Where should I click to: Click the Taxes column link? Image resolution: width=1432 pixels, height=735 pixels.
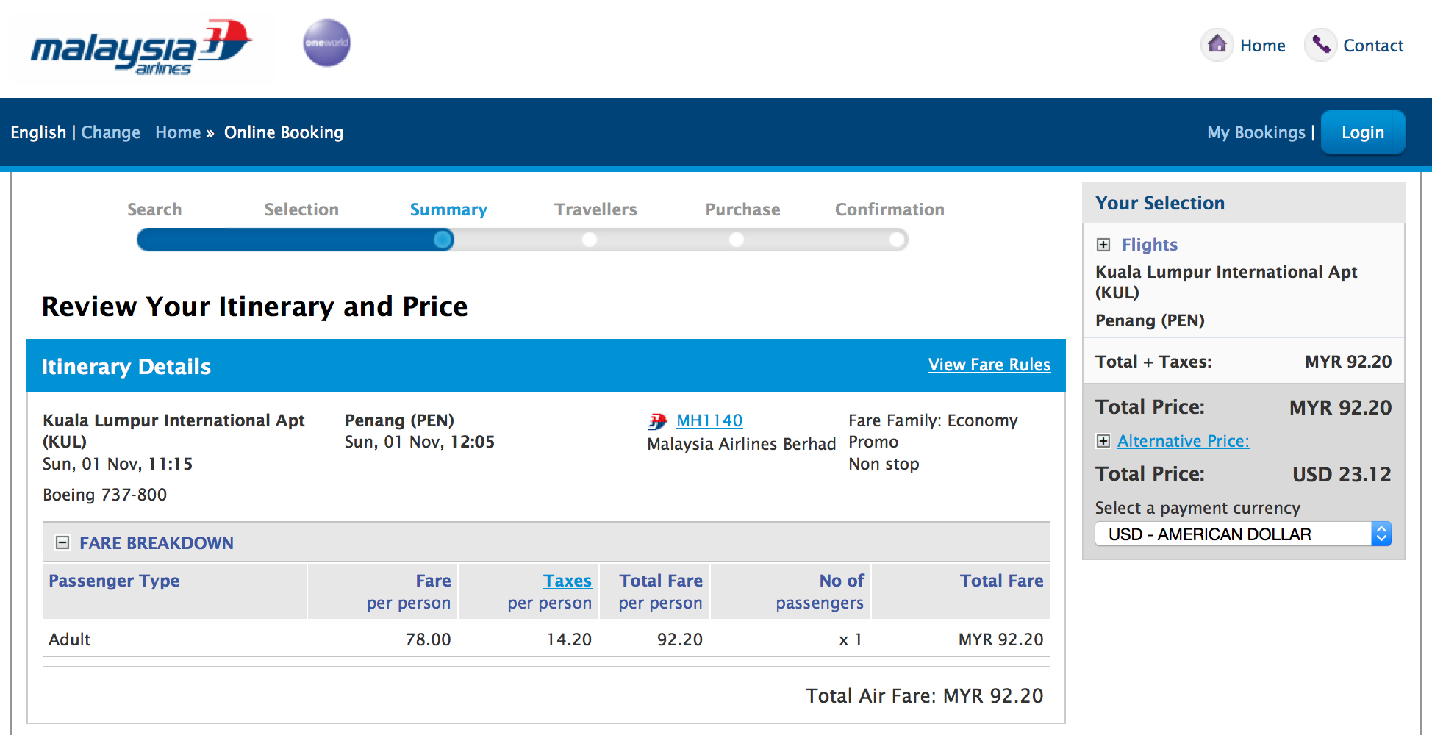point(568,581)
